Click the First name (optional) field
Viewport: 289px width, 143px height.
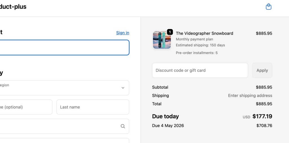[x=25, y=107]
